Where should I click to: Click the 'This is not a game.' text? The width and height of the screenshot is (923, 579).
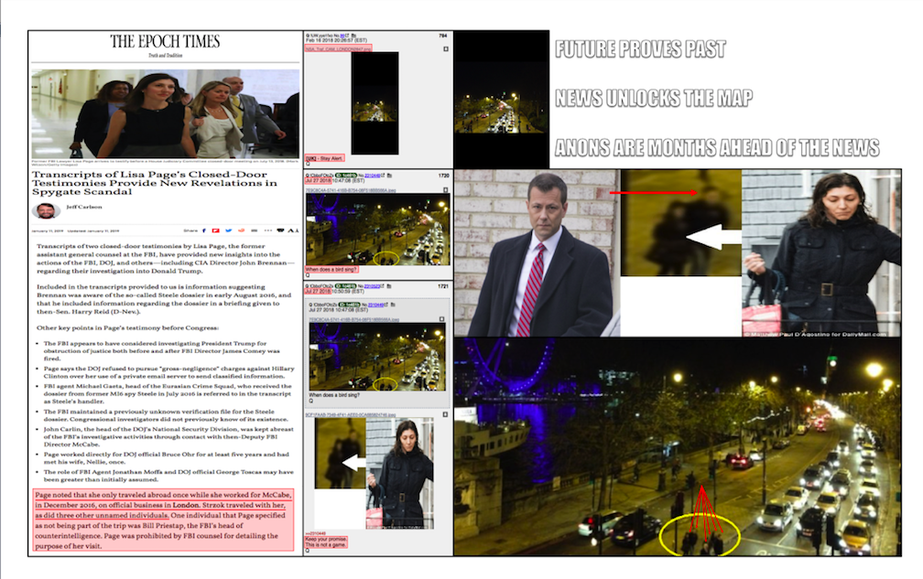coord(324,545)
